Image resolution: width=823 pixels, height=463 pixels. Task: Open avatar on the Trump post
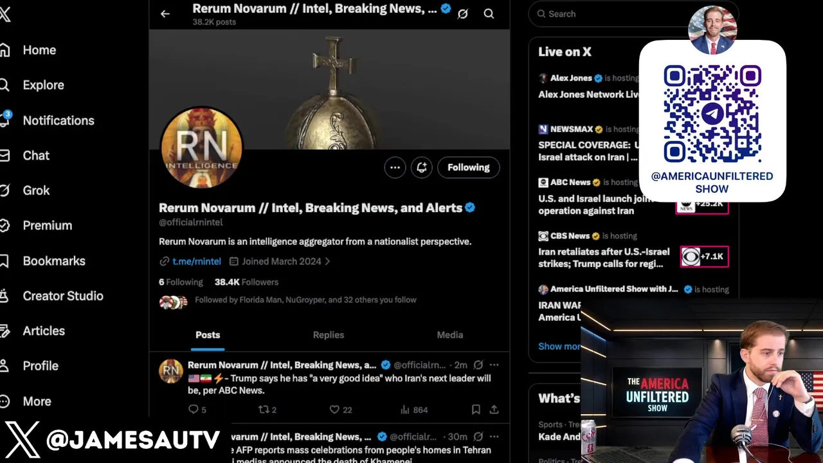[170, 371]
